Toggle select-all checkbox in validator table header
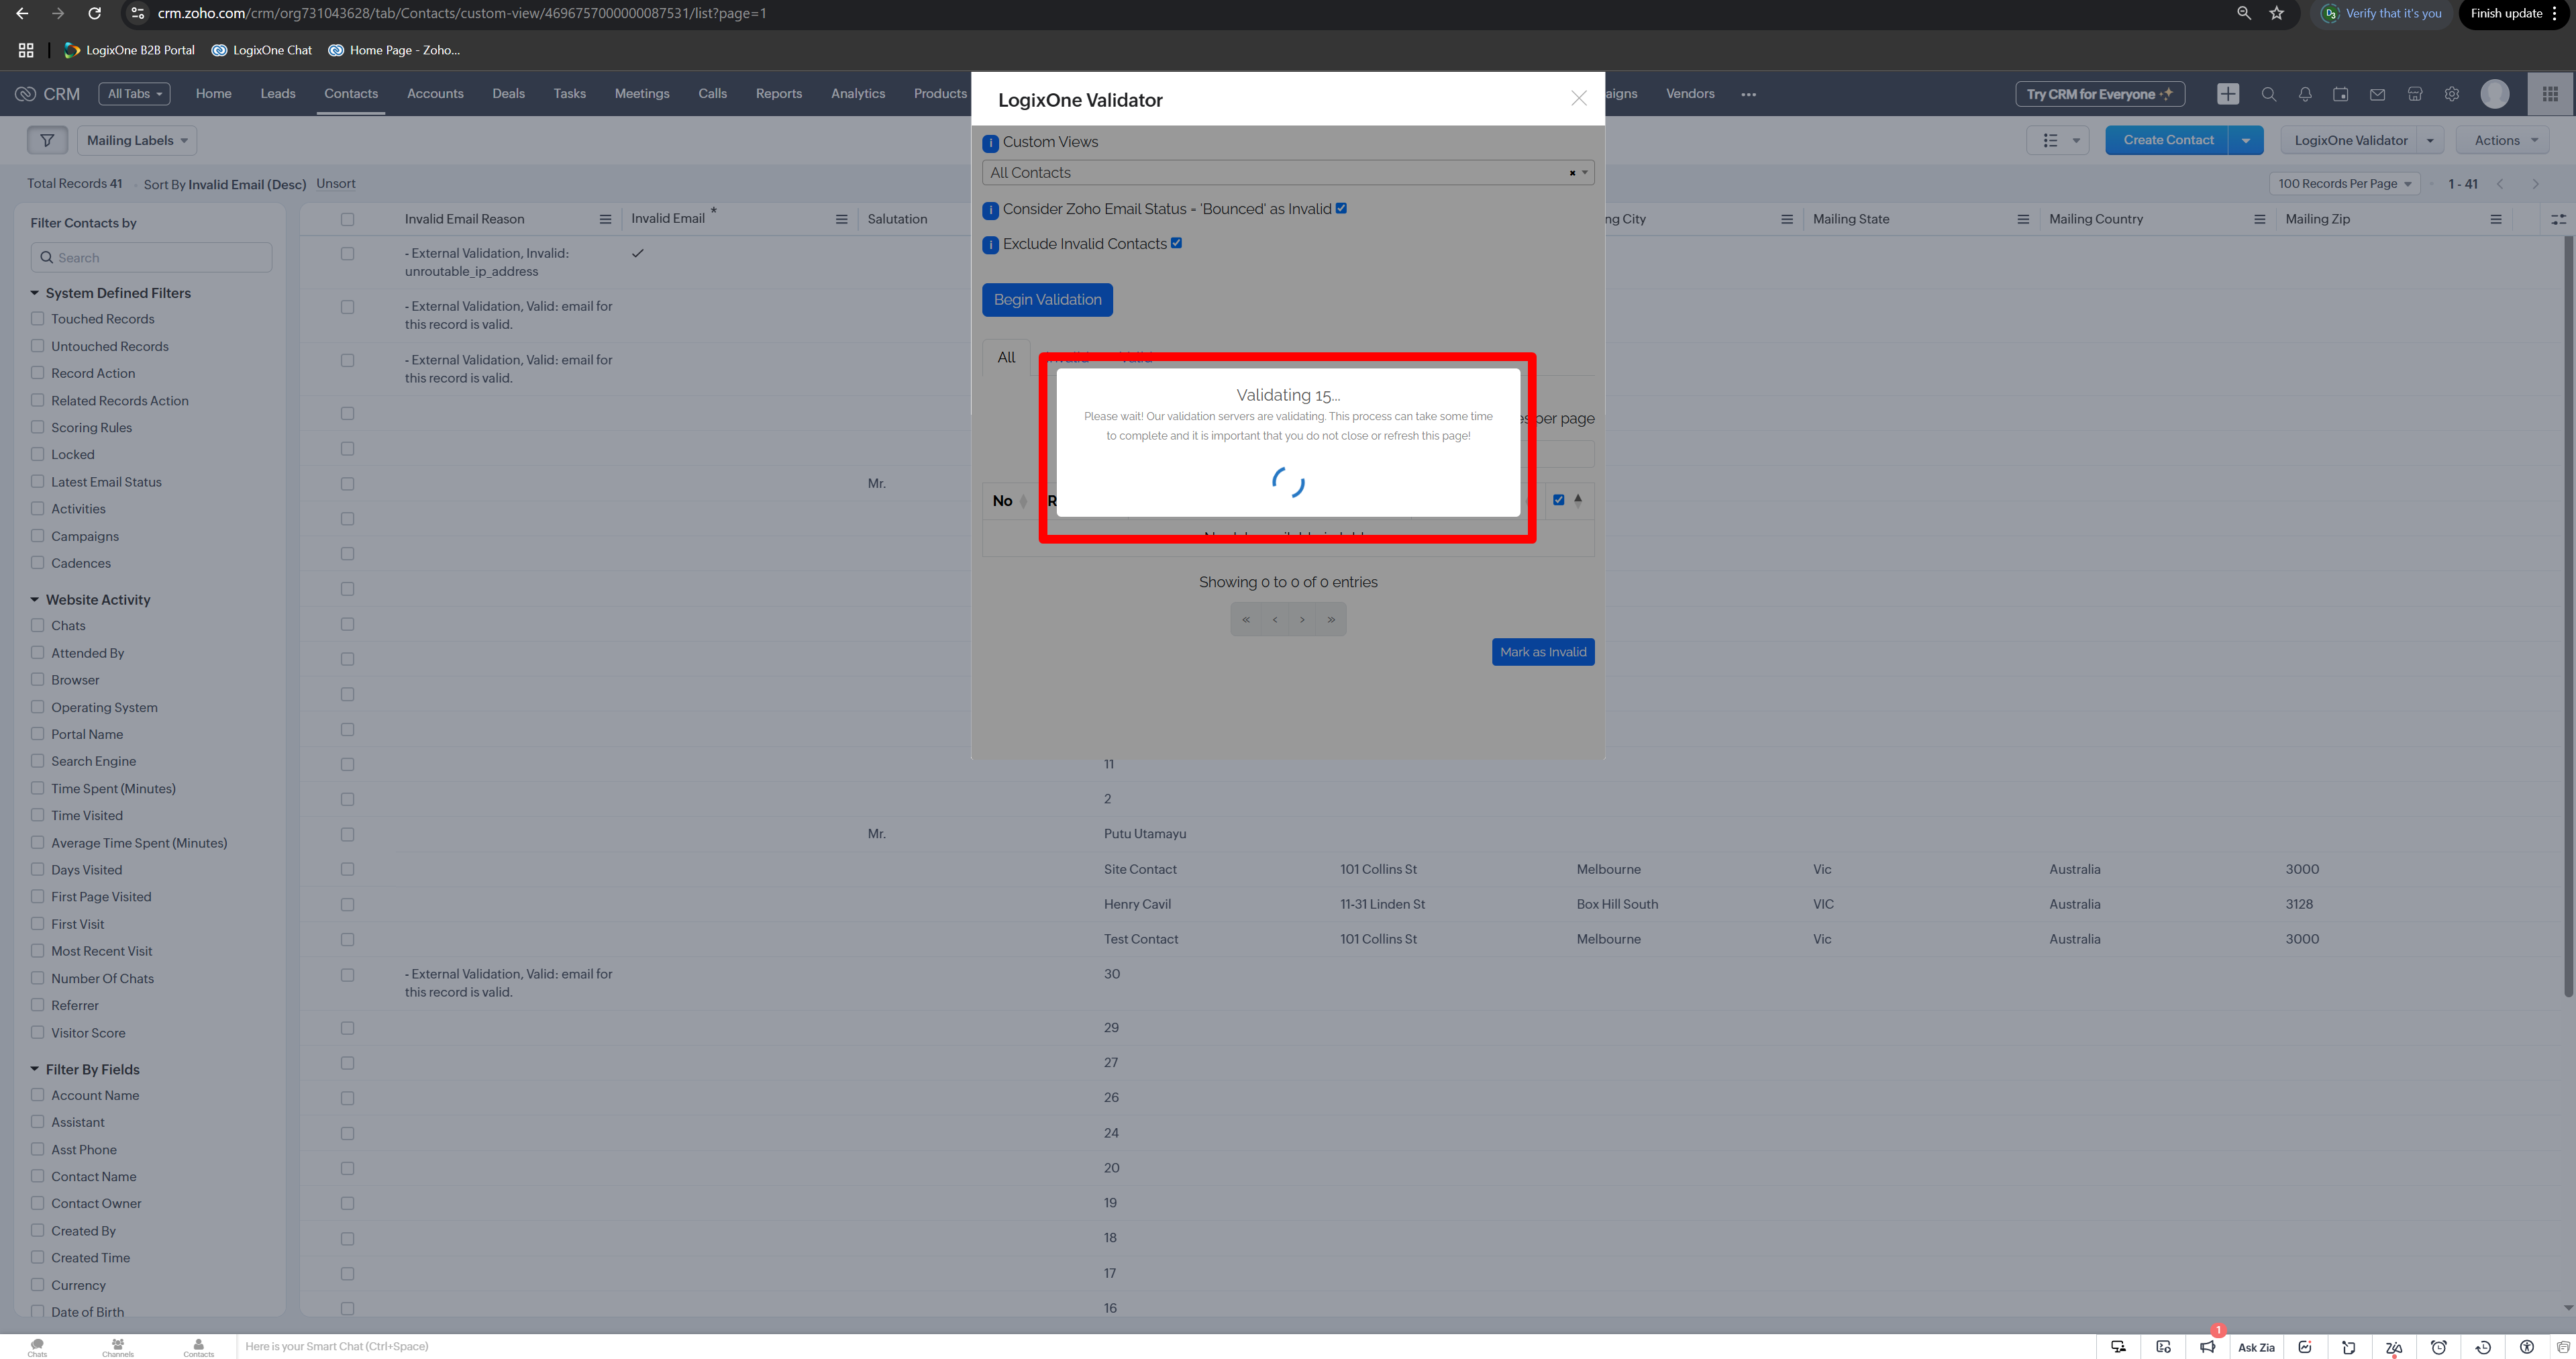2576x1359 pixels. [1558, 500]
